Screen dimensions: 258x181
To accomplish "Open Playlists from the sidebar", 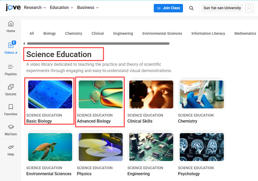I will pos(11,67).
